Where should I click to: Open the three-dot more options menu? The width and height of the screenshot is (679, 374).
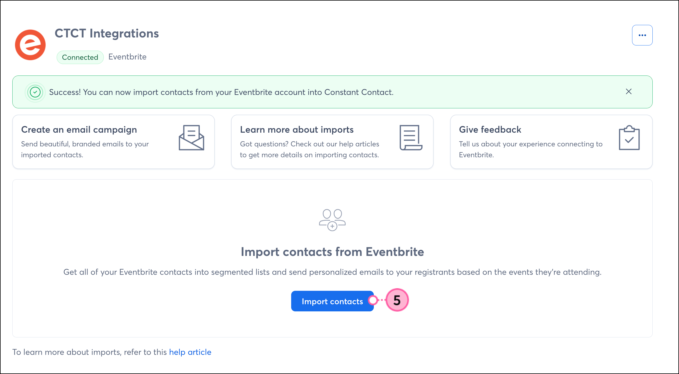(642, 35)
